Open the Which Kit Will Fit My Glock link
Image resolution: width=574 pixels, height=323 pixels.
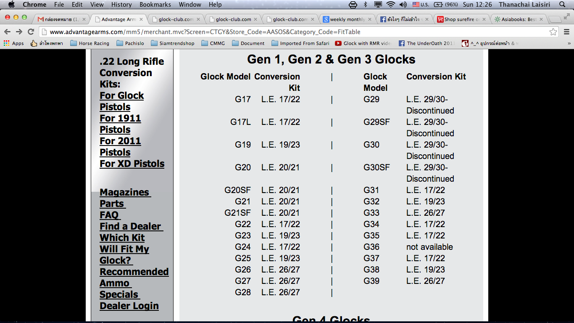(124, 249)
